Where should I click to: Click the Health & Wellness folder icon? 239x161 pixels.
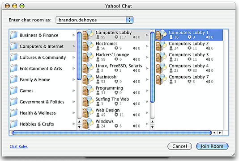pyautogui.click(x=14, y=113)
